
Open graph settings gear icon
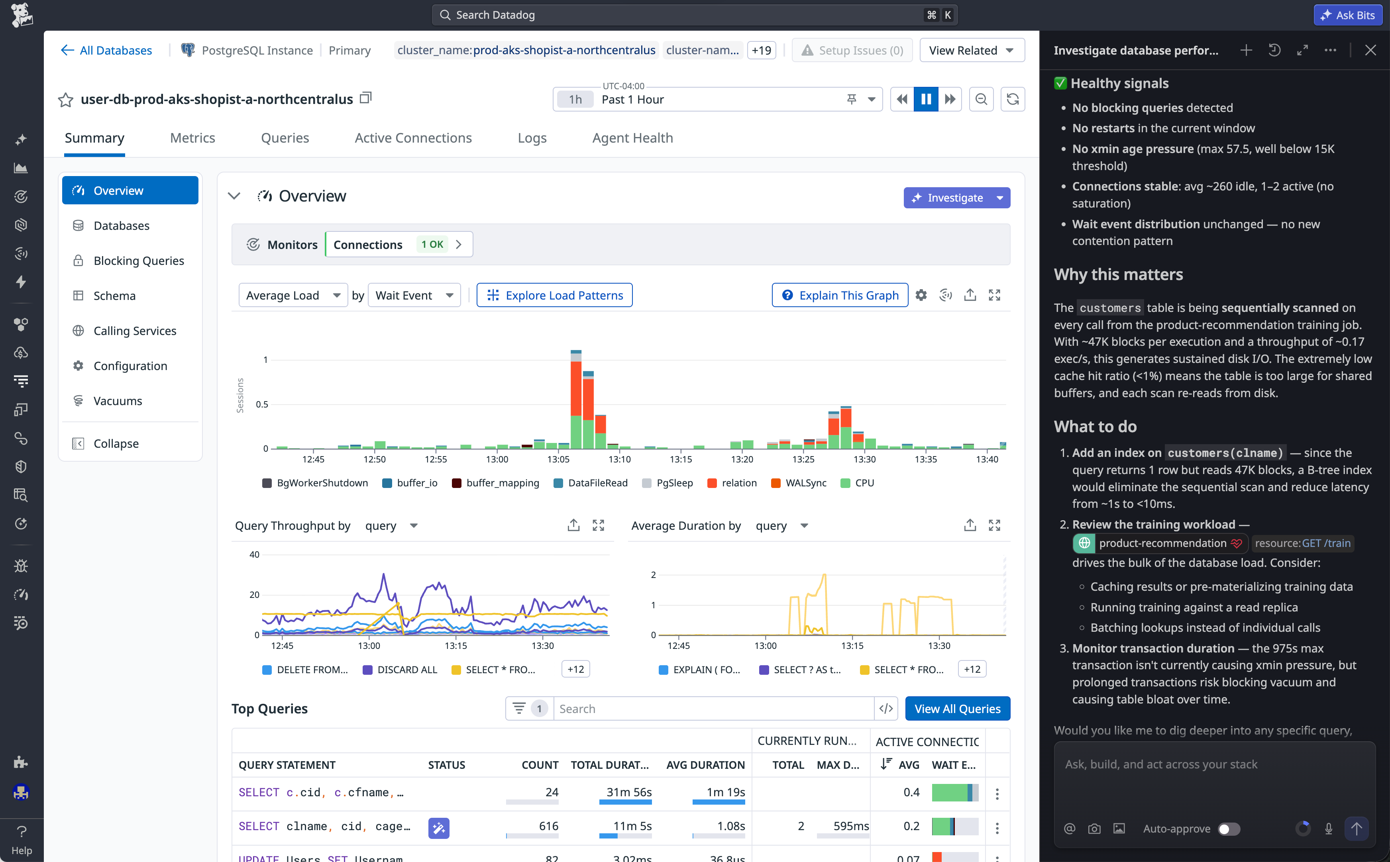[921, 295]
